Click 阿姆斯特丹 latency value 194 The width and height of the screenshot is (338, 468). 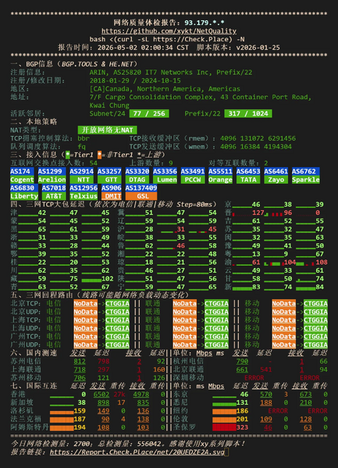point(80,427)
